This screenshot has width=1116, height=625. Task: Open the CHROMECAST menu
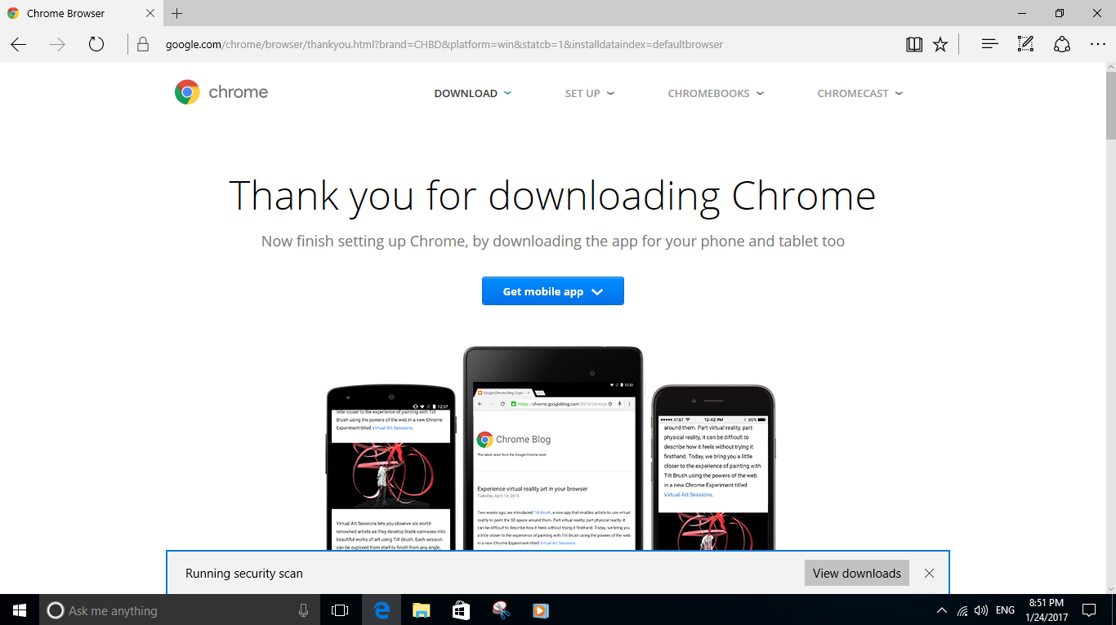coord(859,93)
